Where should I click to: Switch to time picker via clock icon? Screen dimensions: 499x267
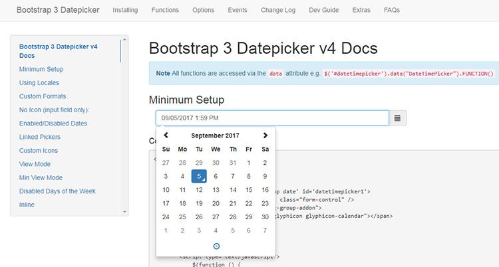point(216,246)
